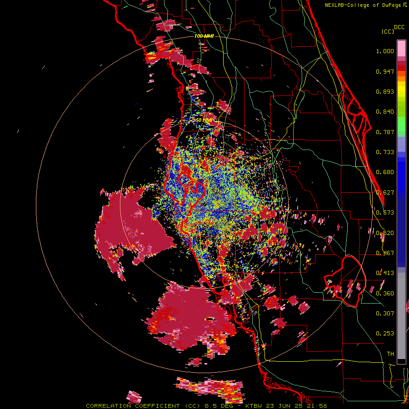Select the 0.787 legend value
This screenshot has height=409, width=409.
tap(385, 132)
